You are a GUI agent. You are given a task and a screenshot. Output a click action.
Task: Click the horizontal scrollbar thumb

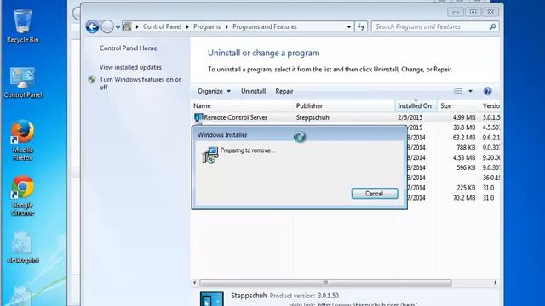coord(325,283)
